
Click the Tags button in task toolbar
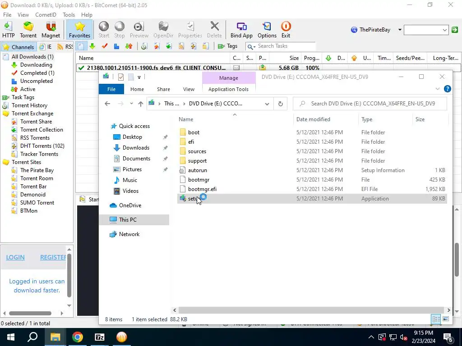(227, 46)
